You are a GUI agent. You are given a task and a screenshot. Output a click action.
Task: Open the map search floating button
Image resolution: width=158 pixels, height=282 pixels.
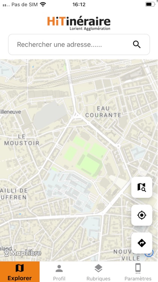[x=142, y=187]
